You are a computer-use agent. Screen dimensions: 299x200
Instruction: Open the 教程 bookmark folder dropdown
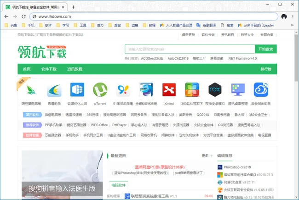coord(149,25)
